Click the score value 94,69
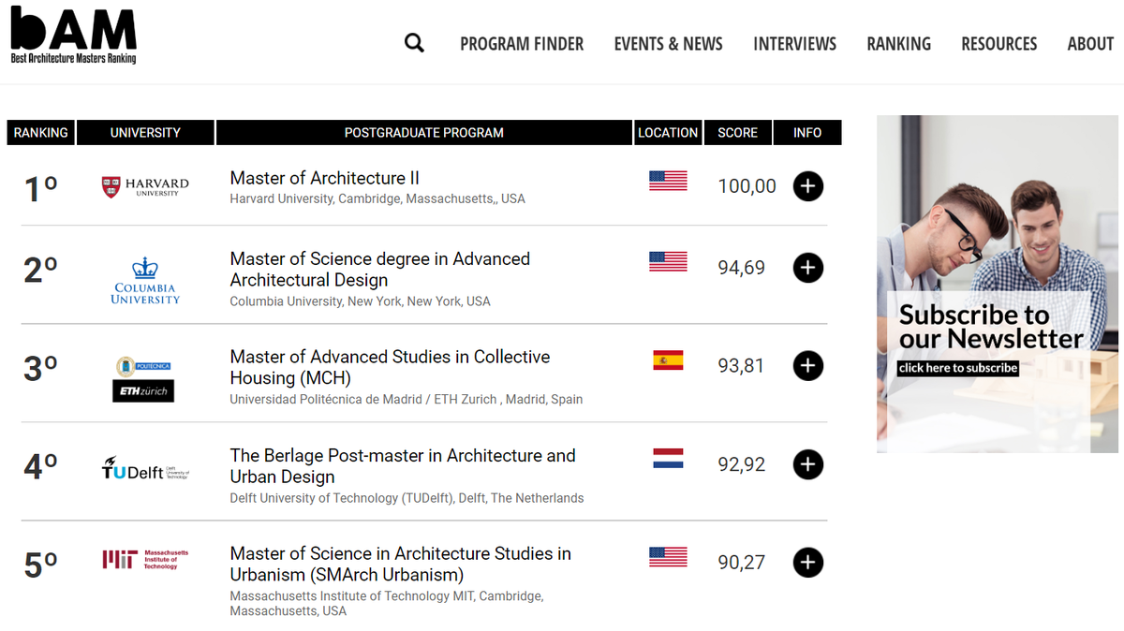Viewport: 1124px width, 631px height. [741, 268]
